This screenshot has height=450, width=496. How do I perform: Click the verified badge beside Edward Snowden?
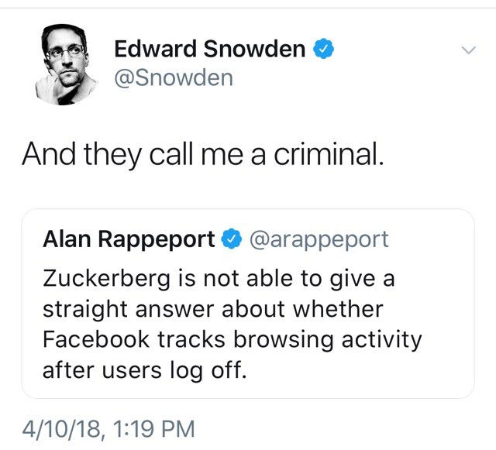tap(323, 49)
